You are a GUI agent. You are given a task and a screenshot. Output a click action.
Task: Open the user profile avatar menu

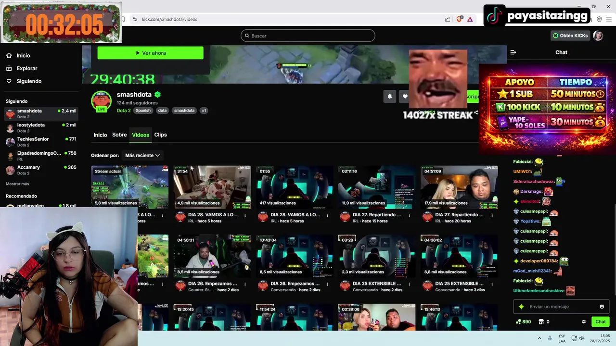[598, 36]
